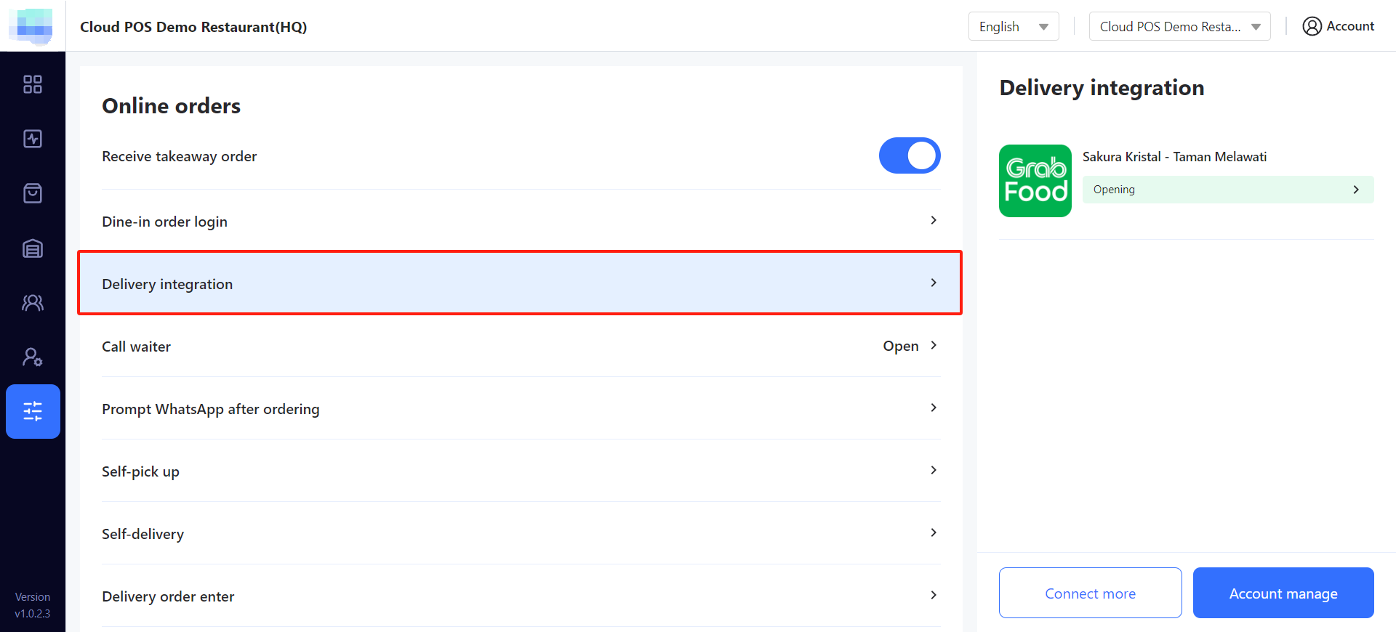
Task: Open the staff user settings icon
Action: [x=33, y=357]
